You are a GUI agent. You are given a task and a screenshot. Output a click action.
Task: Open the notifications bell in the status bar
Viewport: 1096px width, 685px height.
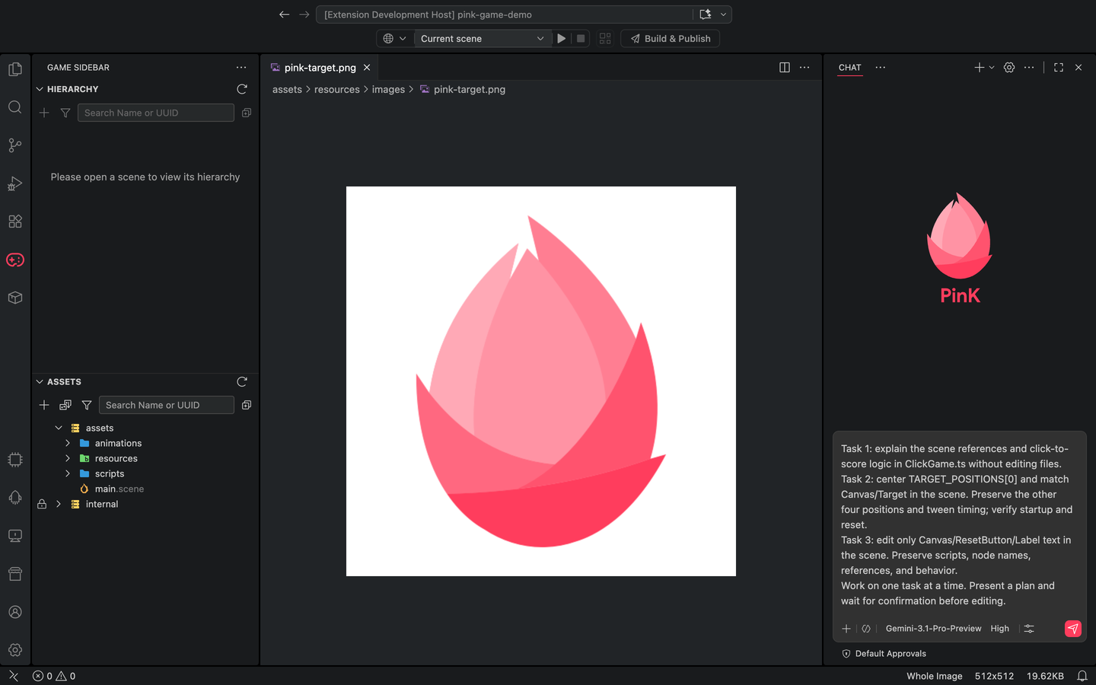click(x=1082, y=676)
